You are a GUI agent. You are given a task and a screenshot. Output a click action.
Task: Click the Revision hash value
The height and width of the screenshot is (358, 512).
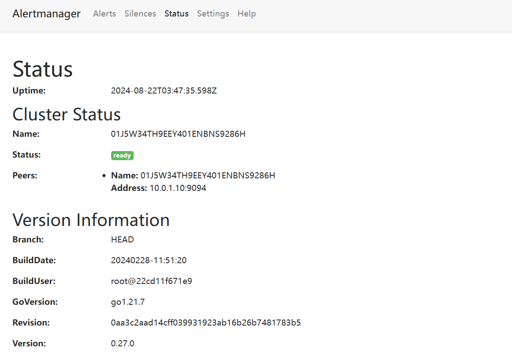[x=206, y=323]
